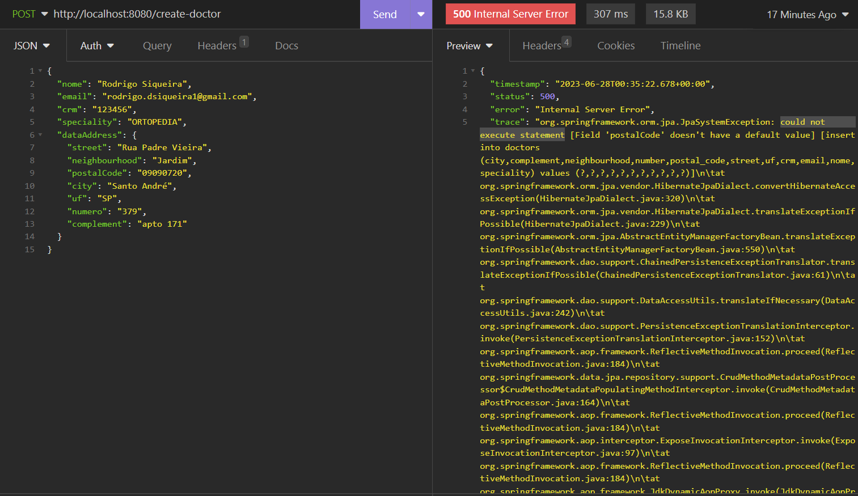This screenshot has width=858, height=496.
Task: Click the "Internal Server Error" error value
Action: pos(593,109)
